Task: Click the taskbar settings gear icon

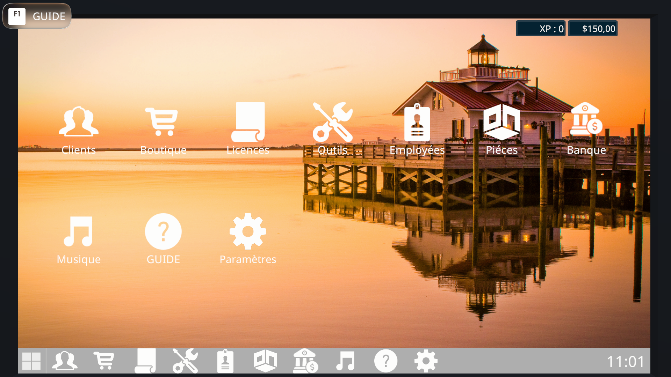Action: (x=426, y=361)
